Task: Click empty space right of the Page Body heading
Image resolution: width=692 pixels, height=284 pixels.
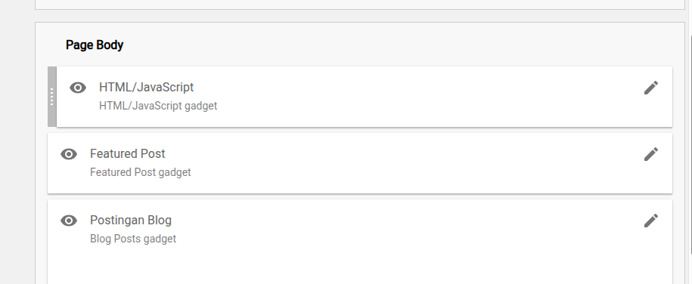Action: (x=397, y=45)
